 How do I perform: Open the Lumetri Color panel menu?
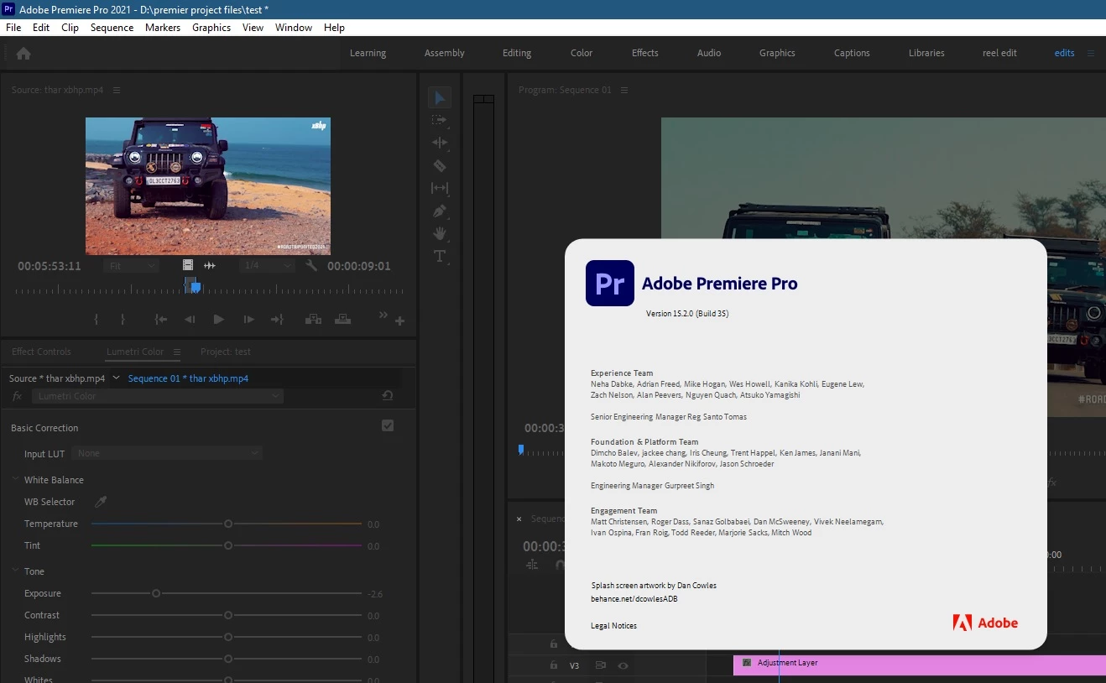(177, 352)
